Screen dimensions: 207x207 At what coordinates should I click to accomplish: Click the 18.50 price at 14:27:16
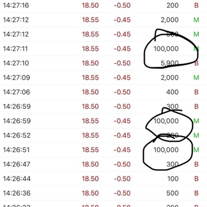[x=90, y=6]
